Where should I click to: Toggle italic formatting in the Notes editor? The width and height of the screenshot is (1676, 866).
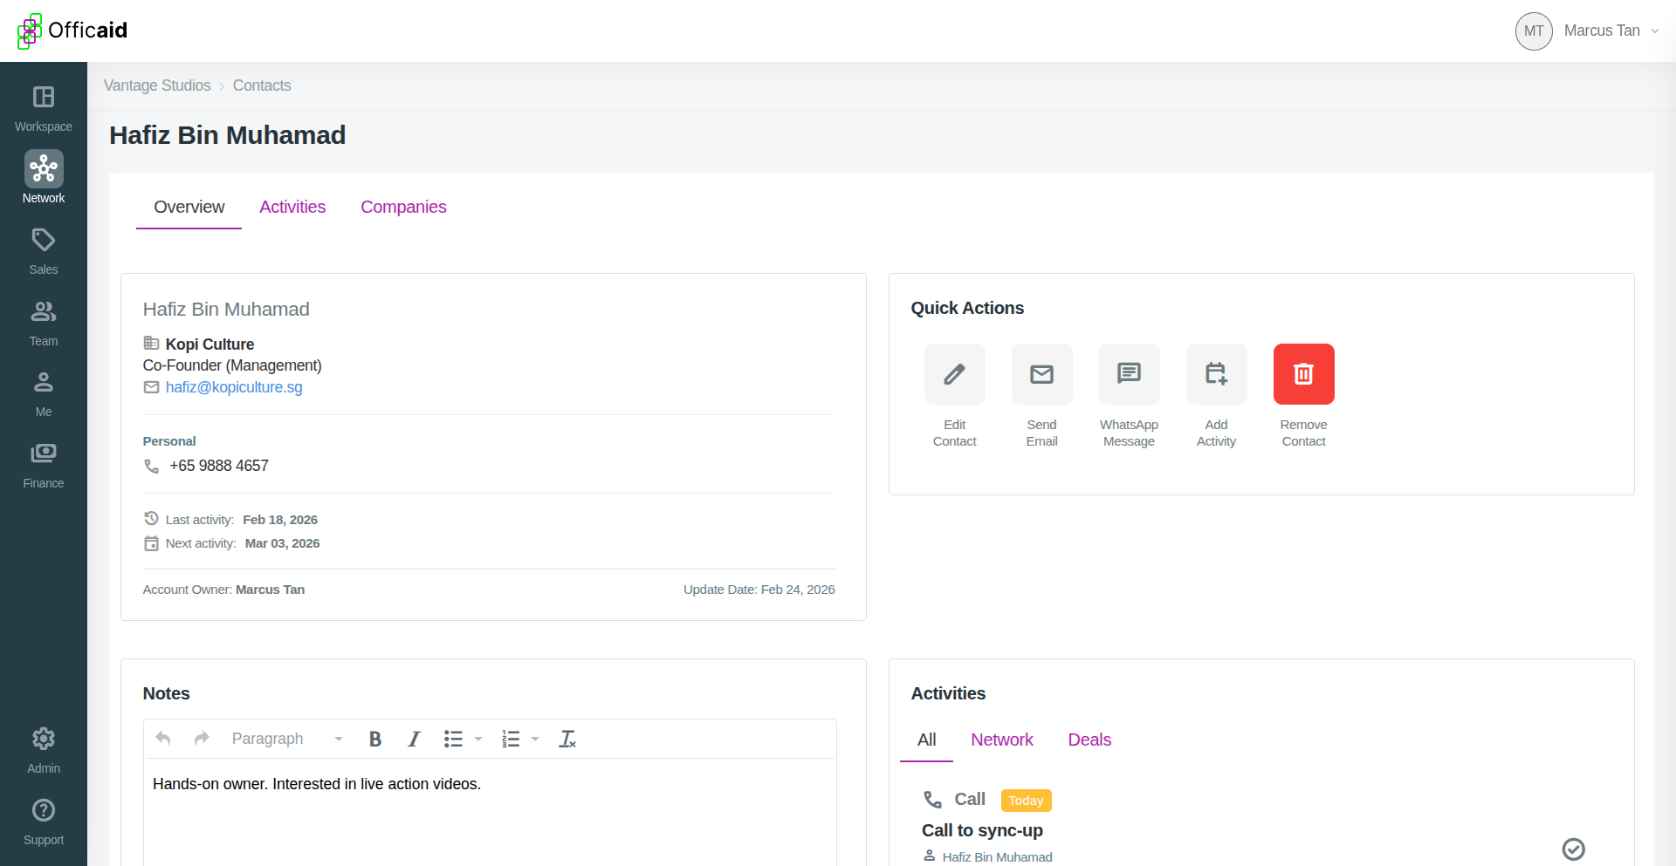point(414,739)
